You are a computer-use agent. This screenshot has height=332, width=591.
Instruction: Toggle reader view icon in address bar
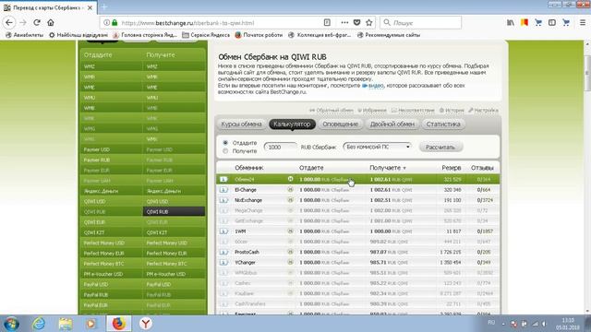[327, 22]
